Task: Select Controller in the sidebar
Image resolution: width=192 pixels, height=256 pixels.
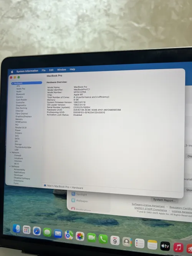Action: 20,103
